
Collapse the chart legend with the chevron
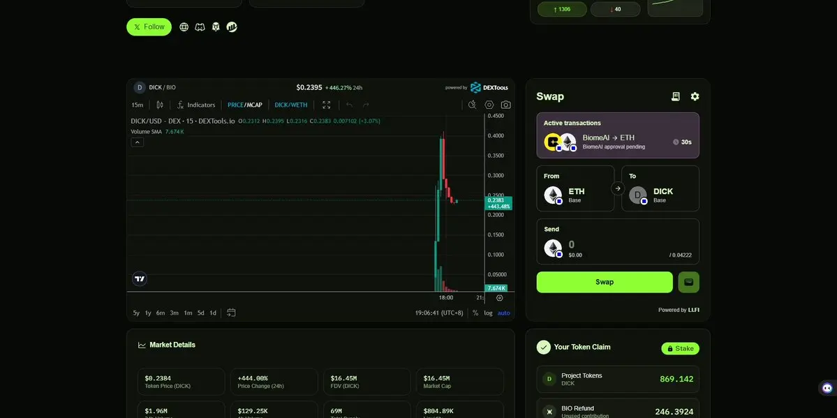pos(138,142)
